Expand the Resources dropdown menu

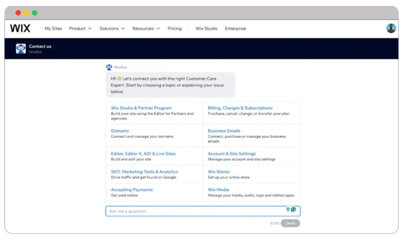(x=146, y=28)
